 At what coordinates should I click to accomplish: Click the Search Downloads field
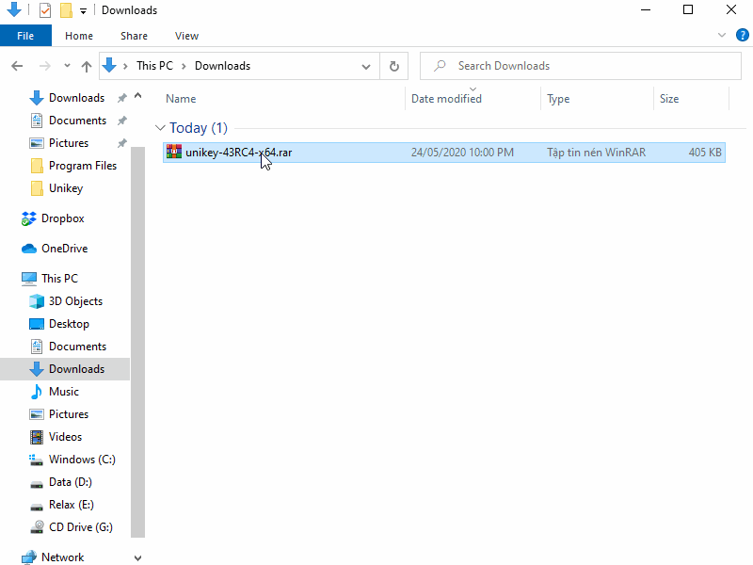pyautogui.click(x=581, y=66)
